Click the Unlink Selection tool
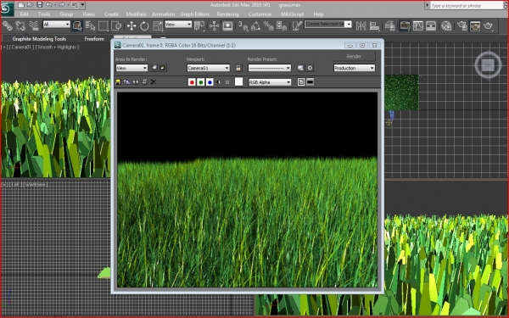The image size is (509, 318). [20, 25]
